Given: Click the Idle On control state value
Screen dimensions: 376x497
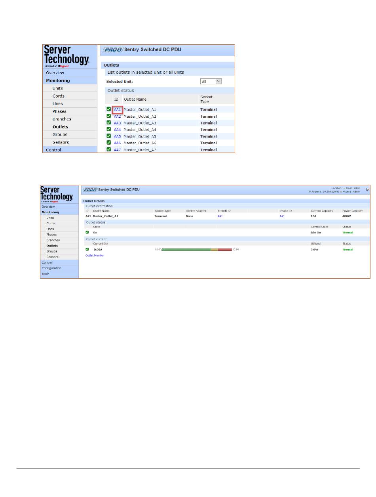Looking at the screenshot, I should [316, 233].
